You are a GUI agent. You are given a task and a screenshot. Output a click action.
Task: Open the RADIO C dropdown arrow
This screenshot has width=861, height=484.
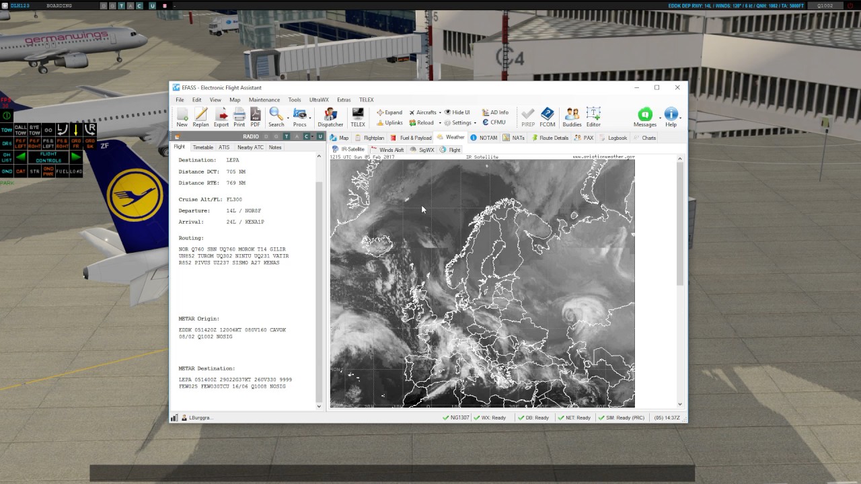pyautogui.click(x=313, y=136)
